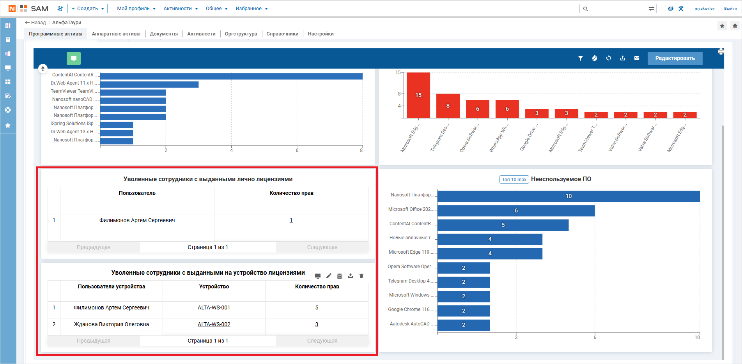This screenshot has height=364, width=742.
Task: Open the lifebuoy support icon in left sidebar
Action: [x=8, y=110]
